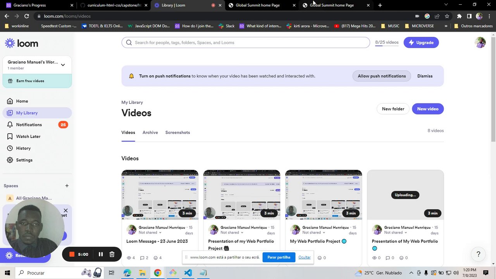Go back to previous page
Screen dimensions: 496x279
pos(7,16)
